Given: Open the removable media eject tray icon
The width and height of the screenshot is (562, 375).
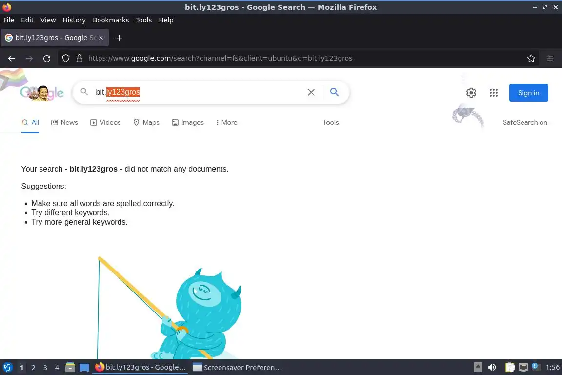Looking at the screenshot, I should click(x=478, y=367).
